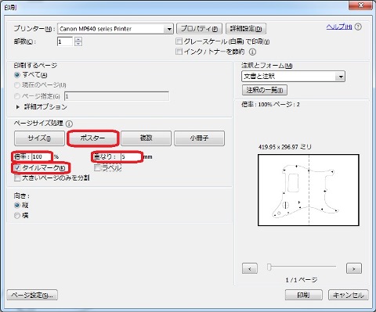Increase copies with the spinner up arrow
This screenshot has width=376, height=312.
point(78,39)
